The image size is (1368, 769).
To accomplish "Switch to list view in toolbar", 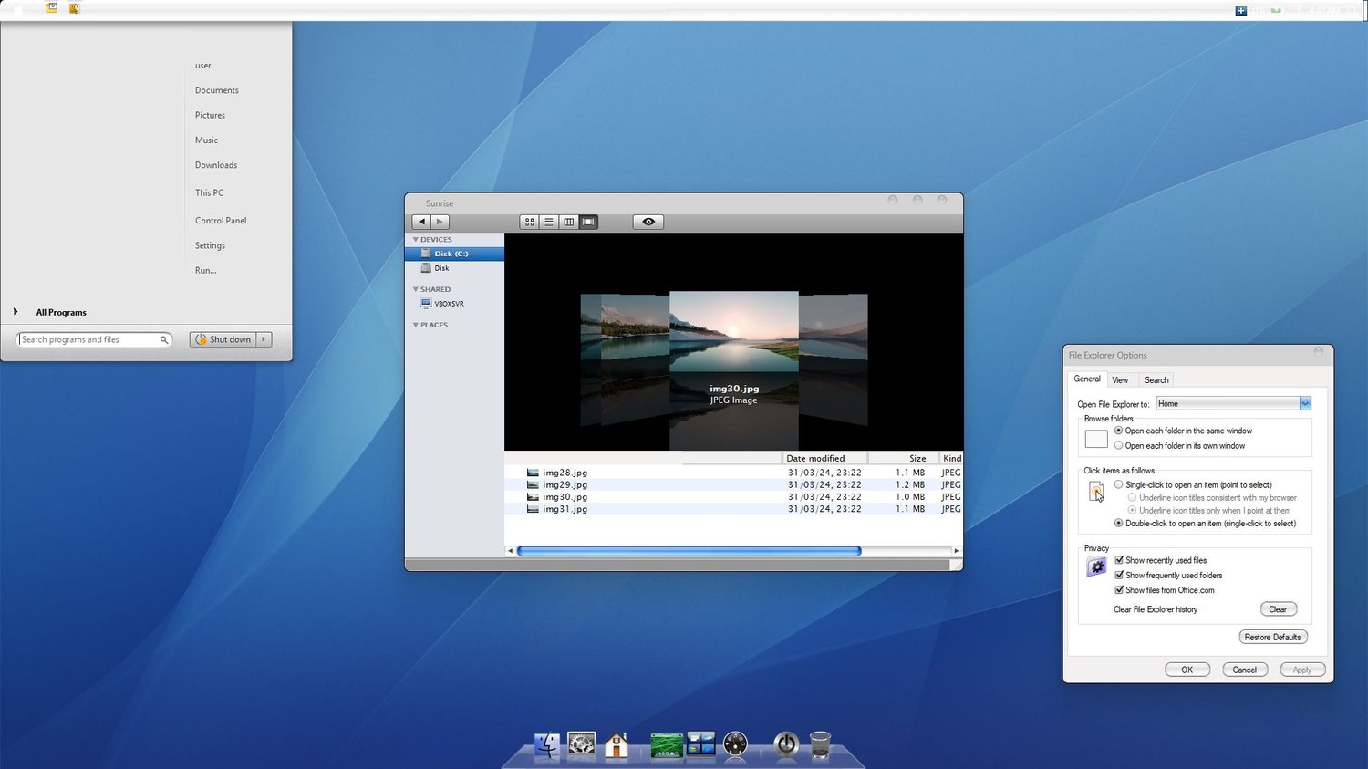I will coord(549,222).
